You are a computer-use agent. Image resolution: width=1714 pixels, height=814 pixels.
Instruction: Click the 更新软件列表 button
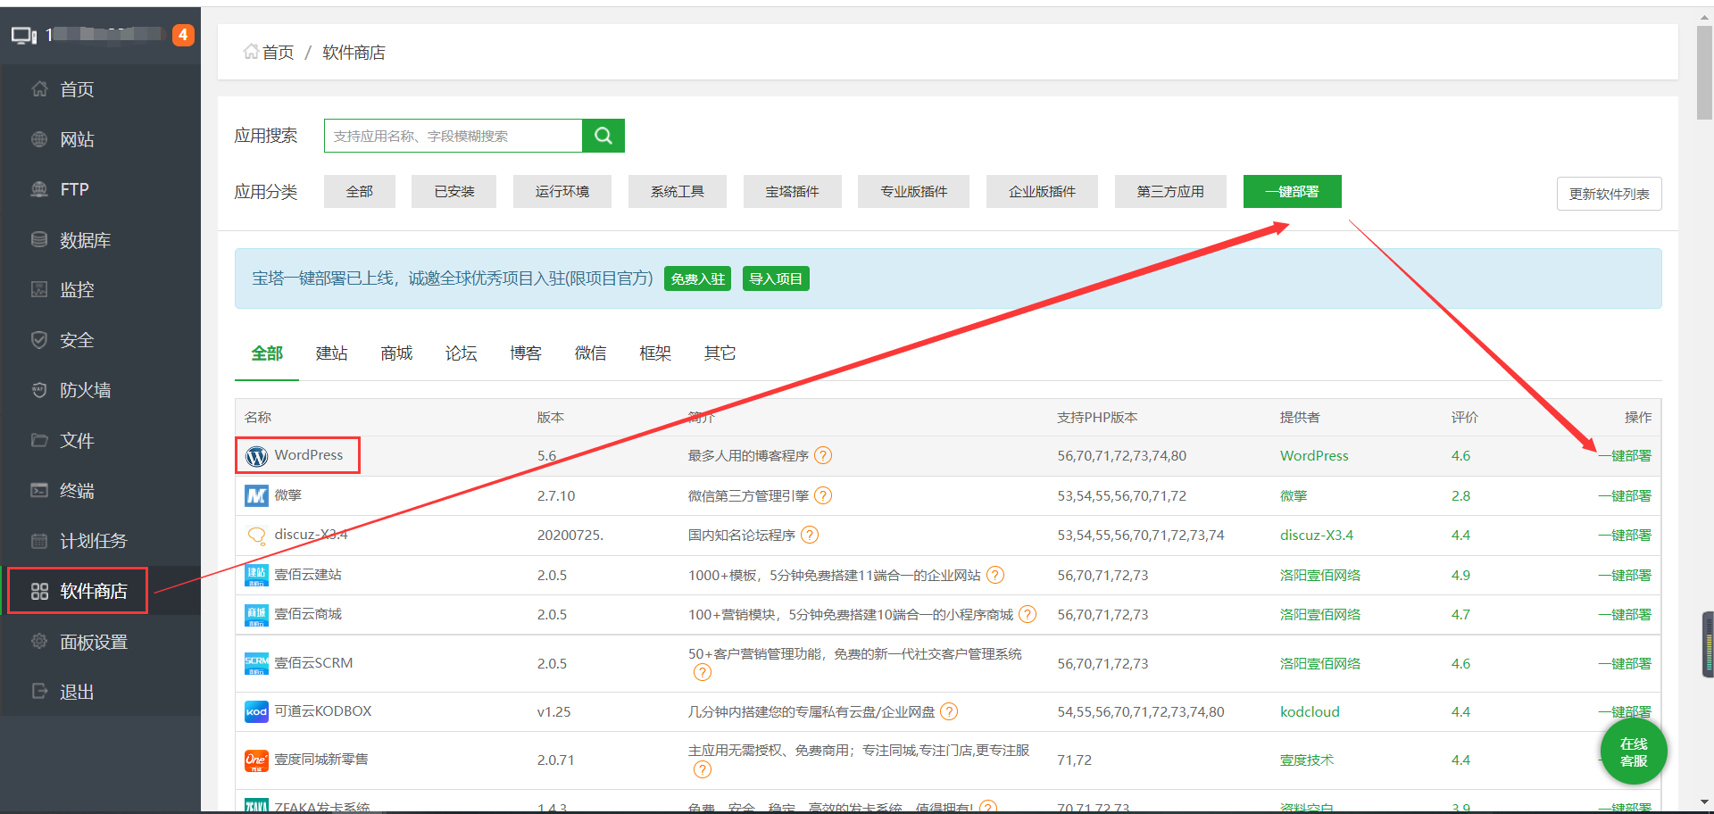1610,194
